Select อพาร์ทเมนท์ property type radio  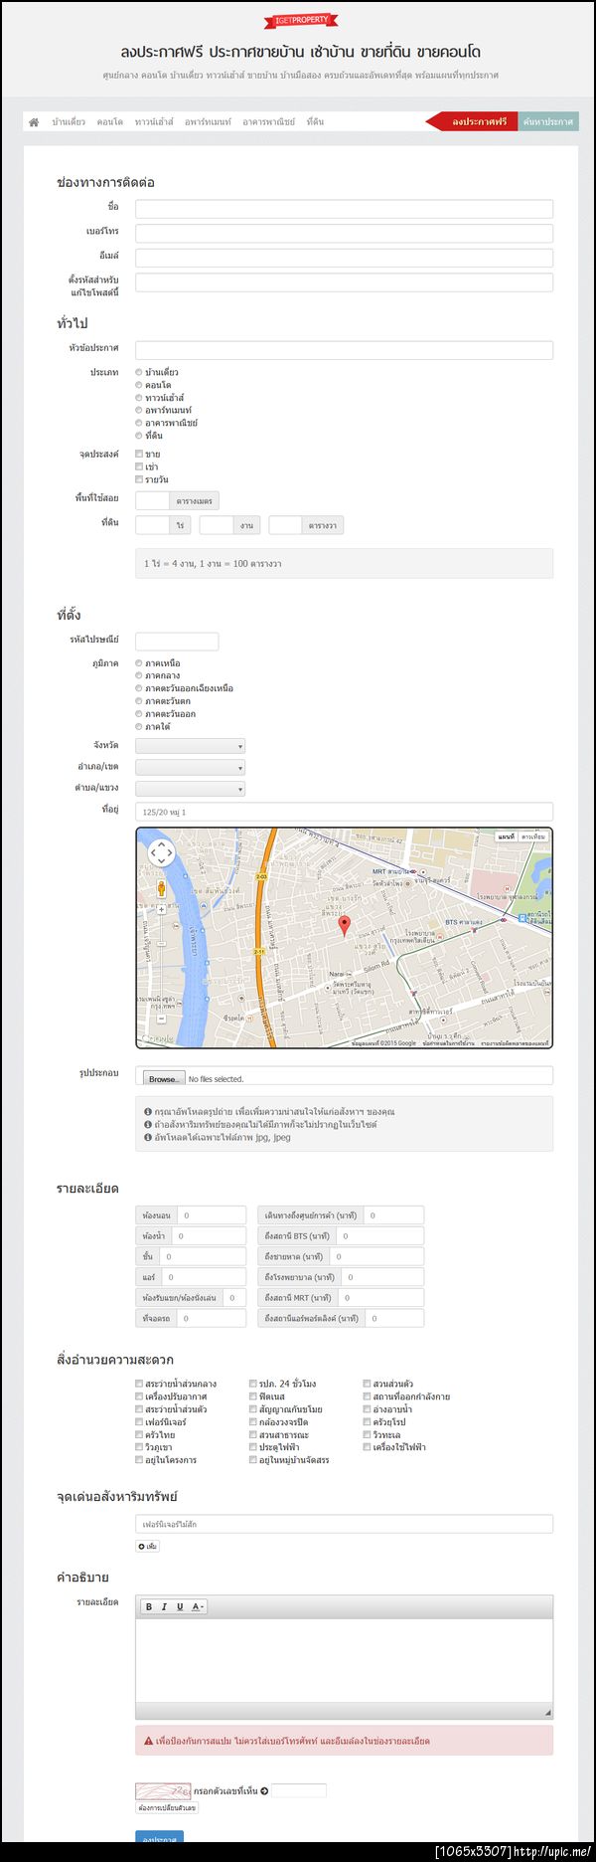139,410
